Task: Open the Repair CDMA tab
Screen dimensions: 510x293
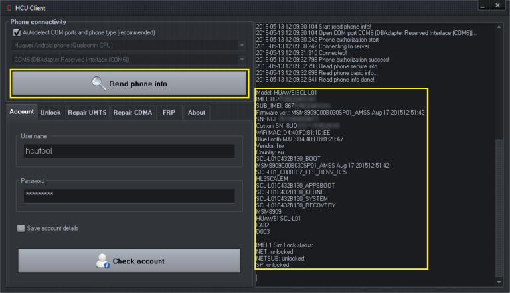Action: tap(133, 113)
